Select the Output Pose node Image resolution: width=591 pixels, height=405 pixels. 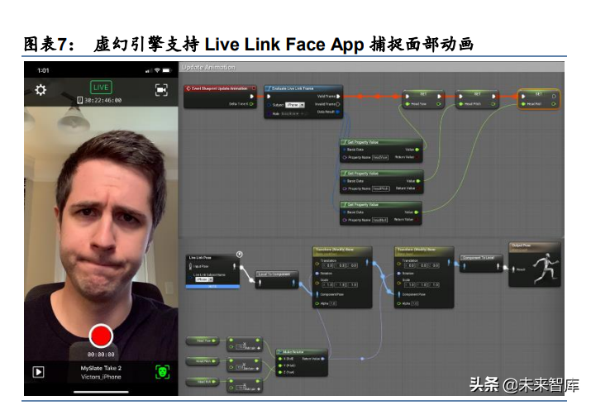(x=535, y=264)
